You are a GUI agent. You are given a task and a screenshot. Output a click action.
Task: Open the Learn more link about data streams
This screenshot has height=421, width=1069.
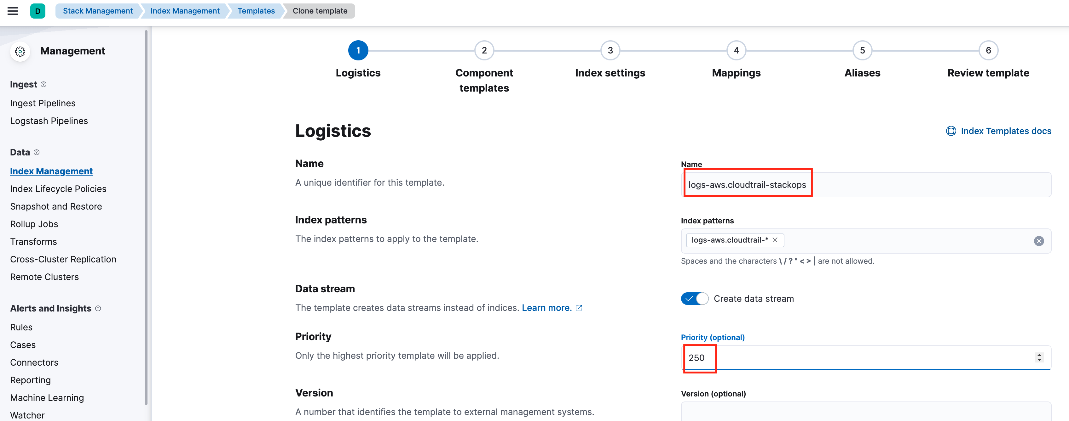point(546,307)
